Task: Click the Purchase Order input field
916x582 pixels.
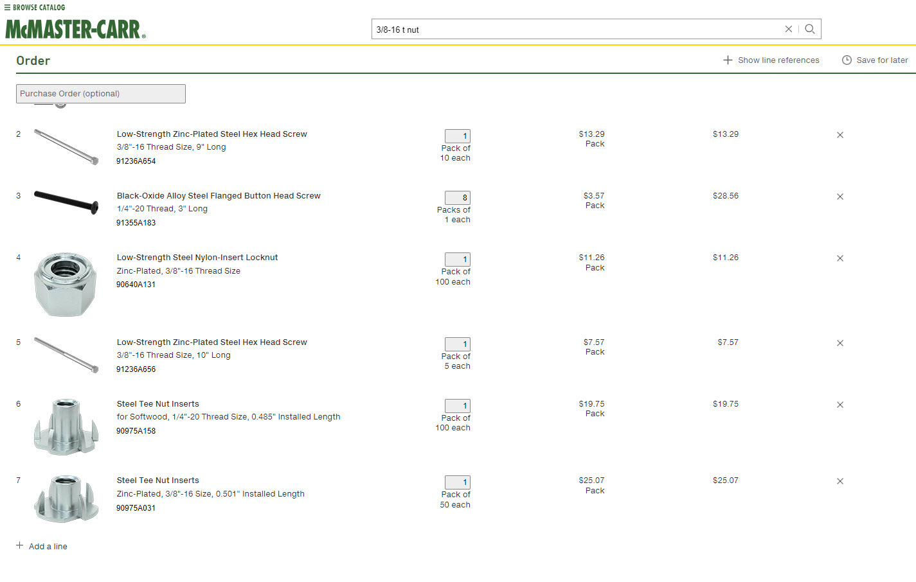Action: 101,94
